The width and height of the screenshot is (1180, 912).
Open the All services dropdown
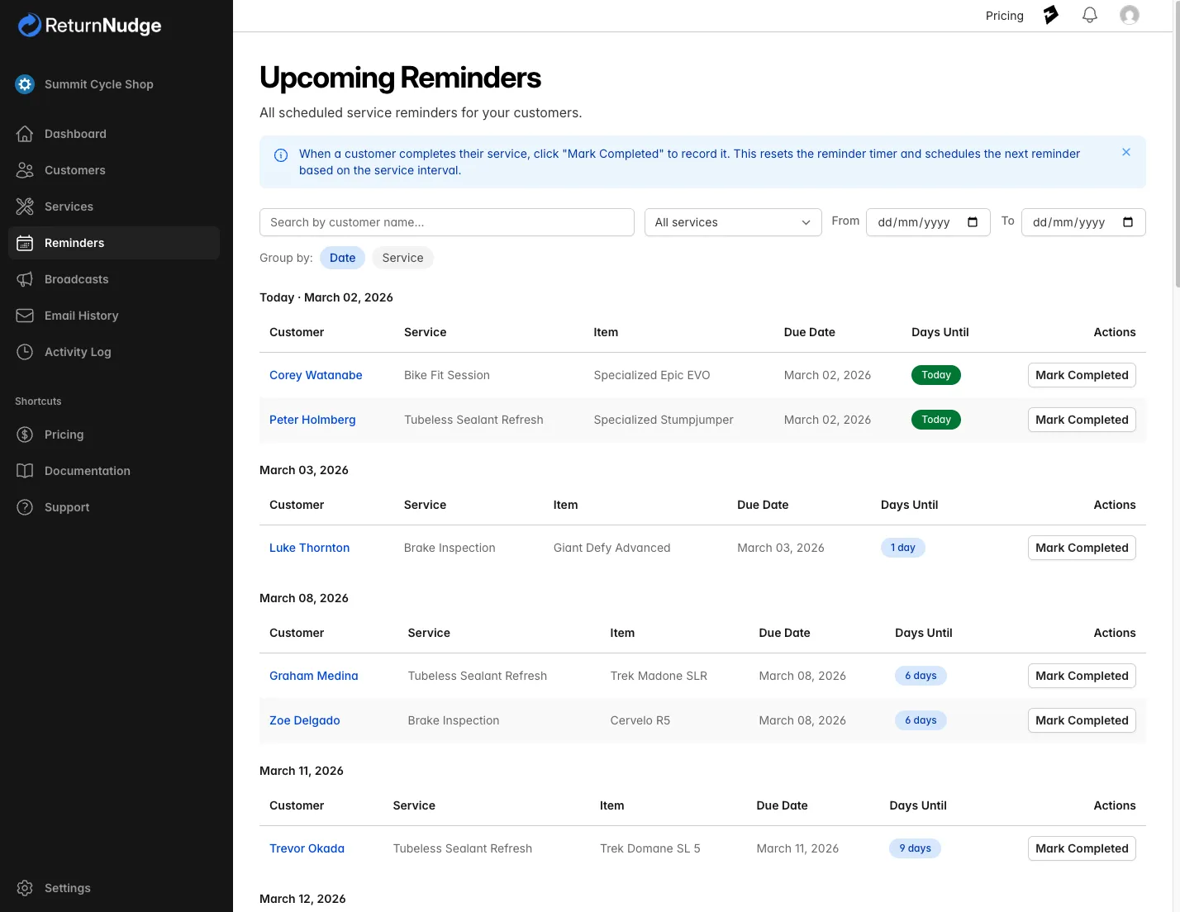tap(732, 221)
